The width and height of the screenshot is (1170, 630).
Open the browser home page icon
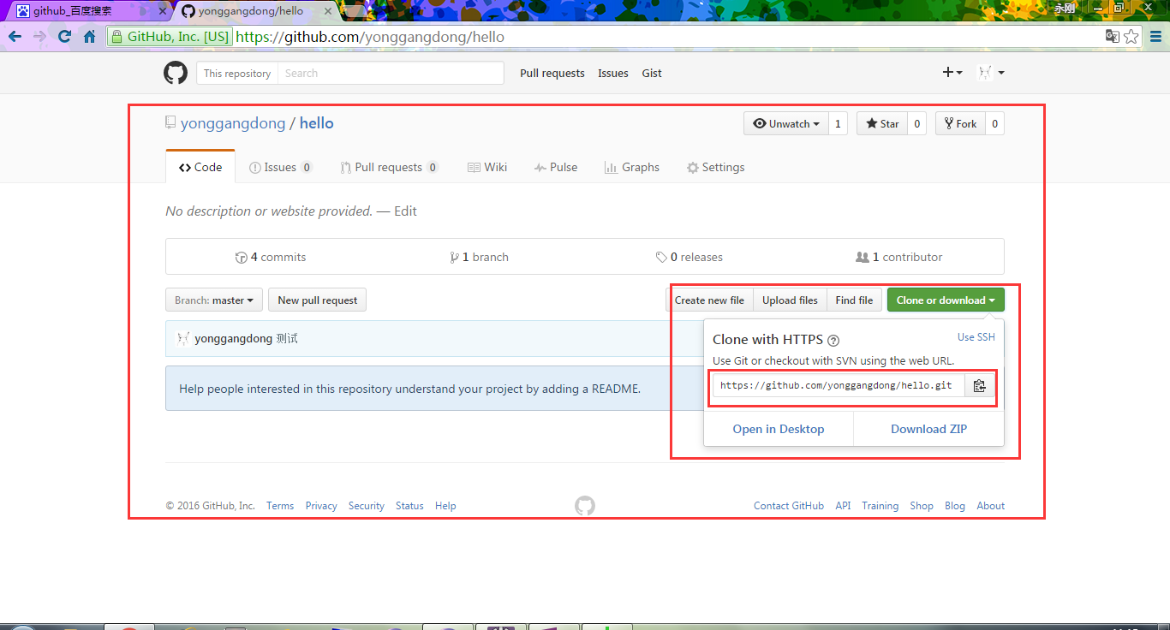[89, 37]
